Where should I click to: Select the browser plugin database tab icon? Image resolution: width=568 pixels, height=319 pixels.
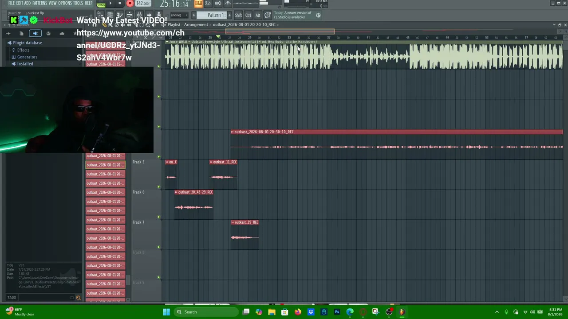tap(35, 33)
